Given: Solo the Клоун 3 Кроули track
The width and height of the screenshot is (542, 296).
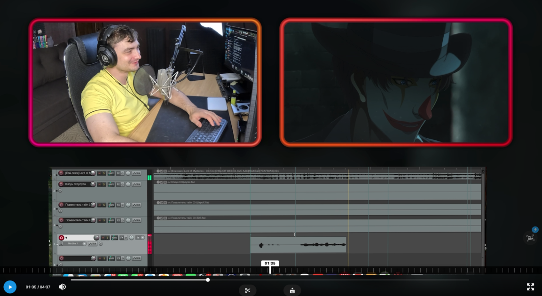Looking at the screenshot, I should [x=104, y=185].
